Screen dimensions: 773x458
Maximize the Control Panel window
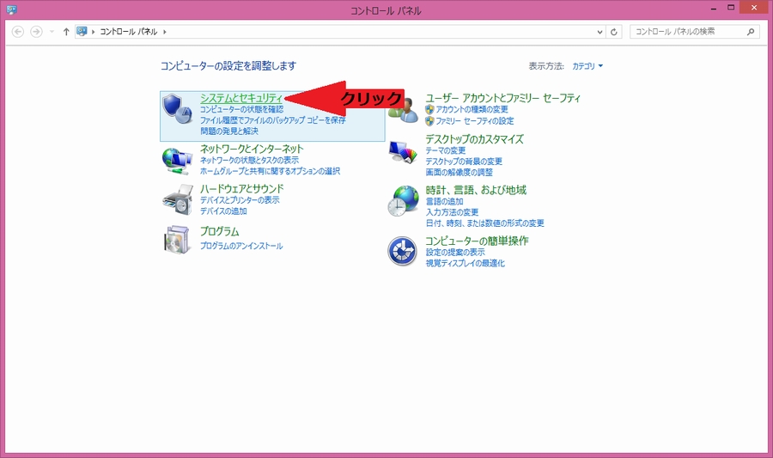coord(731,8)
